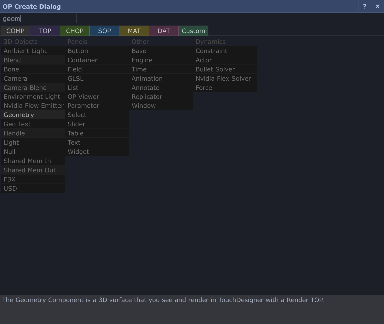This screenshot has width=384, height=324.
Task: Pick the Camera component from 3D Objects
Action: (15, 79)
